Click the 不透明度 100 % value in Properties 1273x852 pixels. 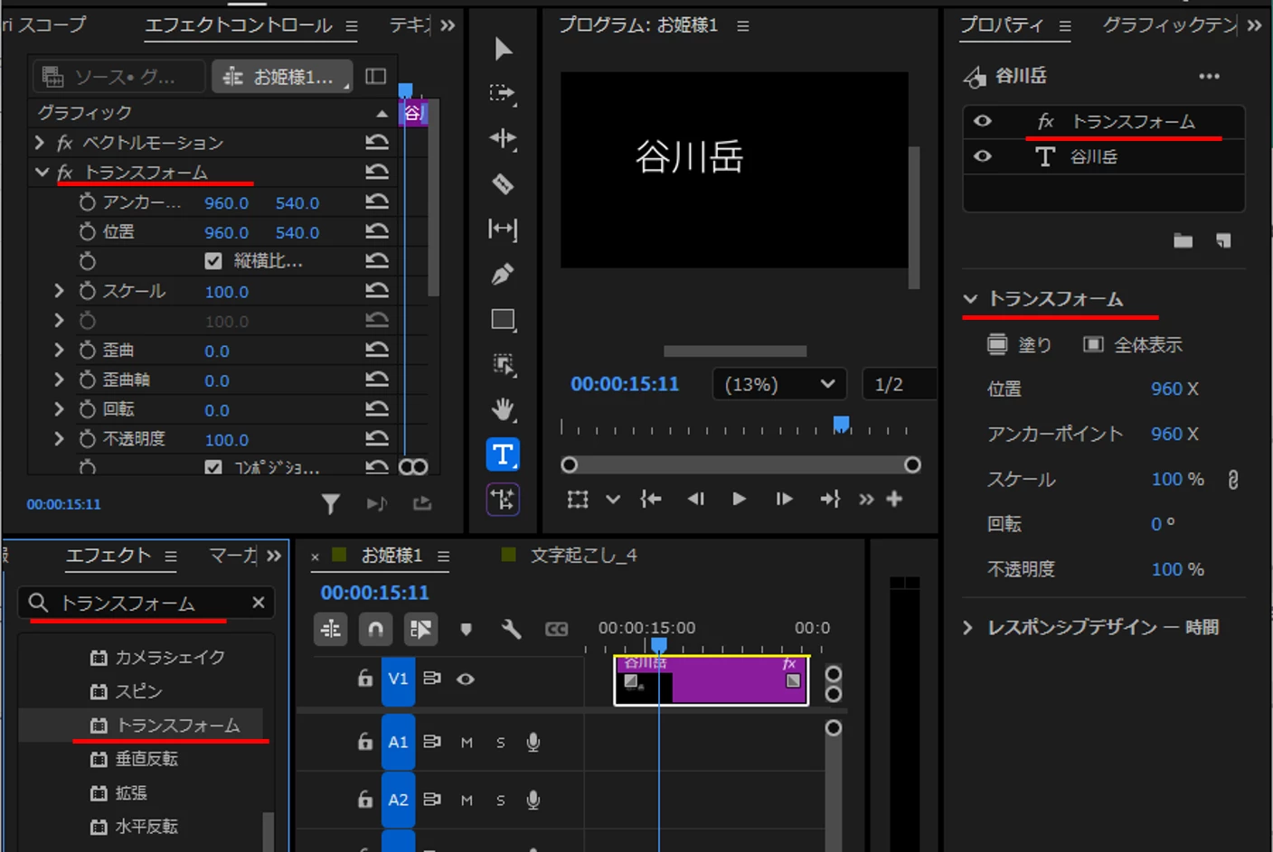click(1177, 569)
